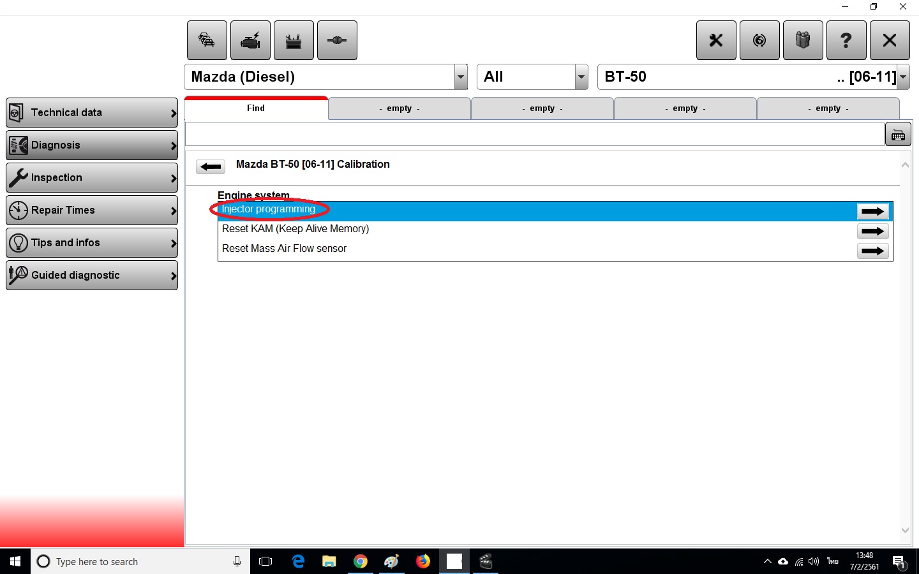
Task: Open the Technical data menu
Action: [92, 113]
